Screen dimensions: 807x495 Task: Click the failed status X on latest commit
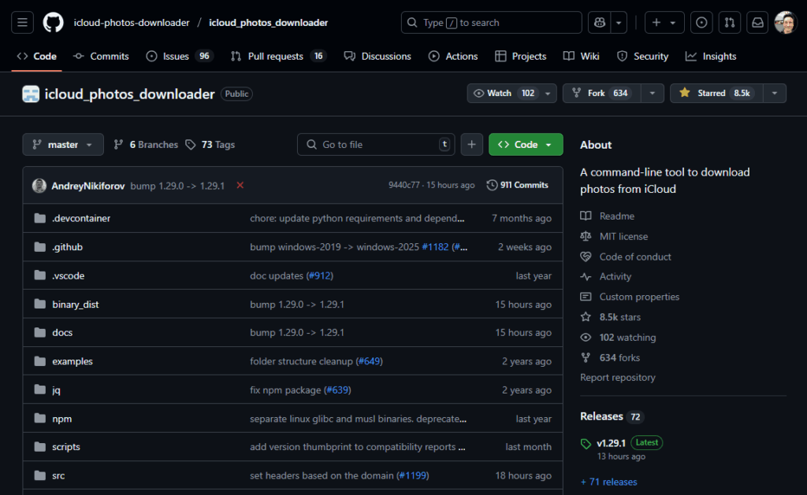point(240,186)
